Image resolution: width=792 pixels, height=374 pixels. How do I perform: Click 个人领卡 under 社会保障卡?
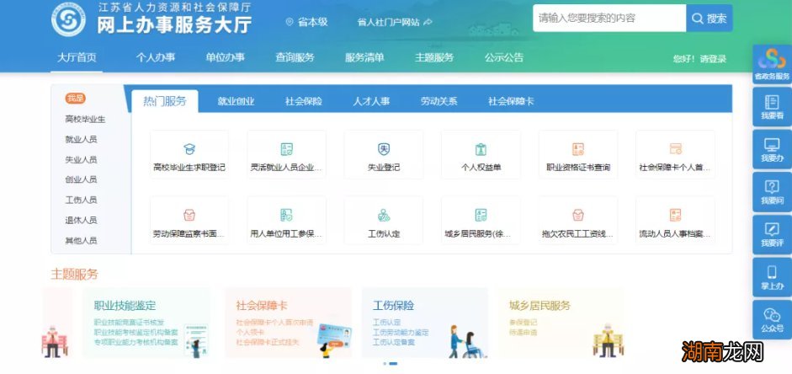point(250,332)
